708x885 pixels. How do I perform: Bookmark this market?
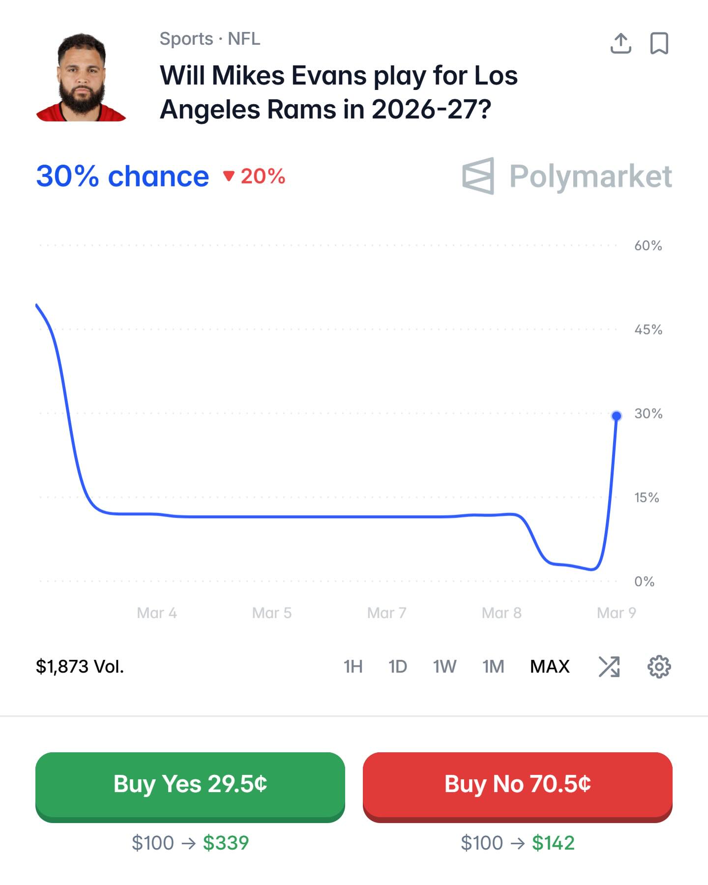[659, 43]
